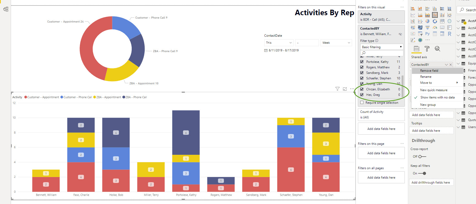Viewport: 476px width, 204px height.
Task: Choose the scatter chart visualization icon
Action: click(x=420, y=21)
